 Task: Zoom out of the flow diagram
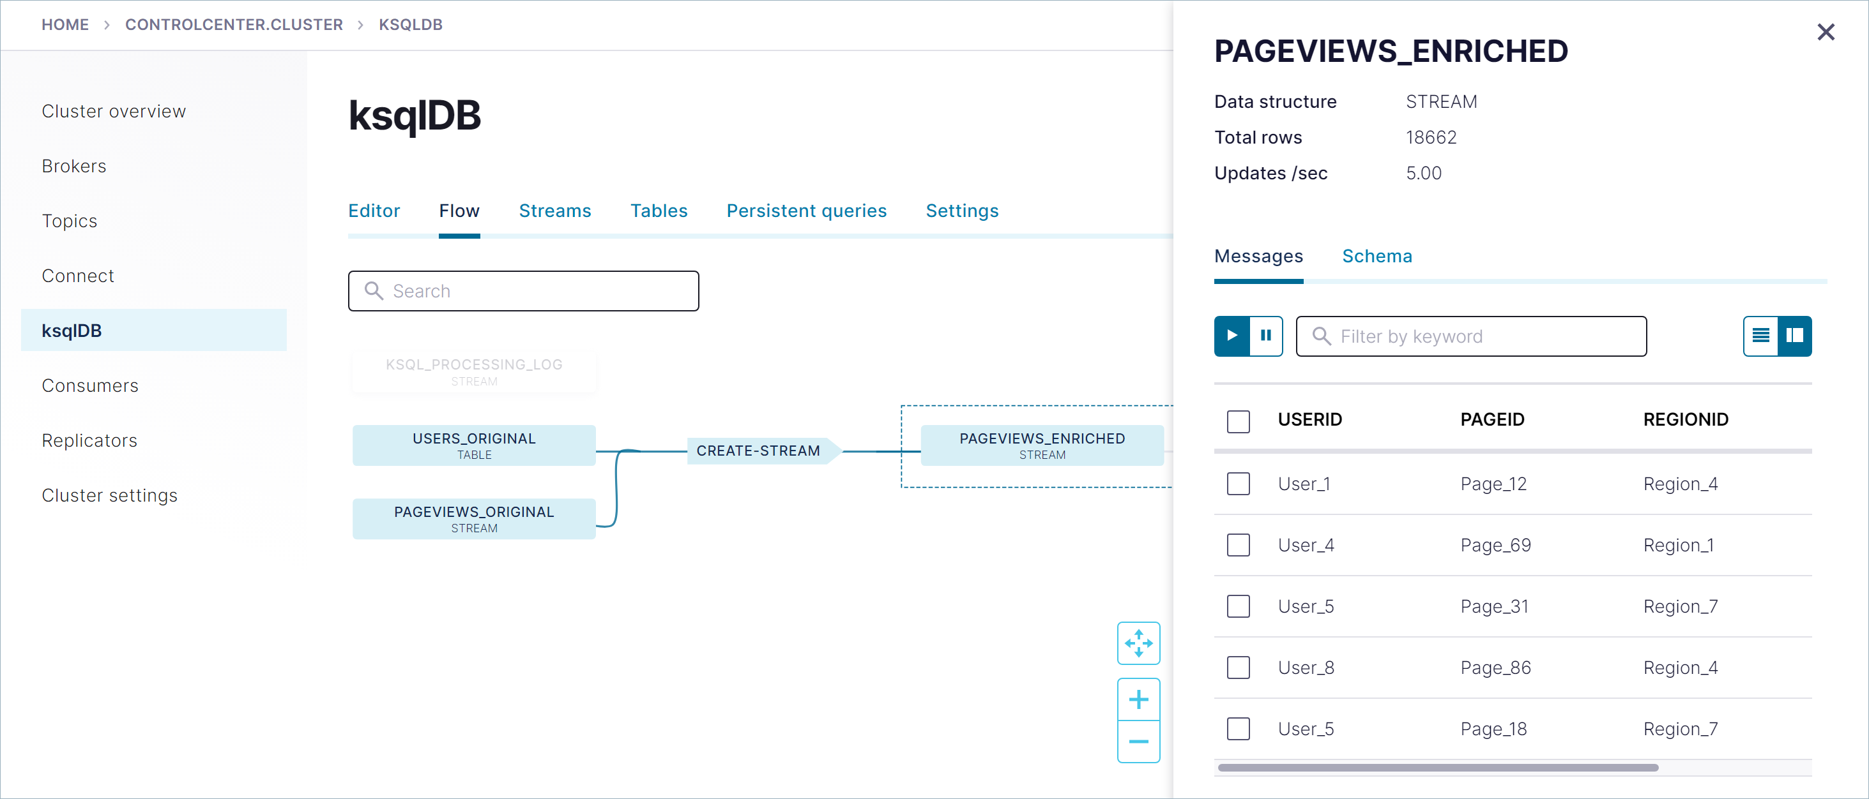point(1138,741)
